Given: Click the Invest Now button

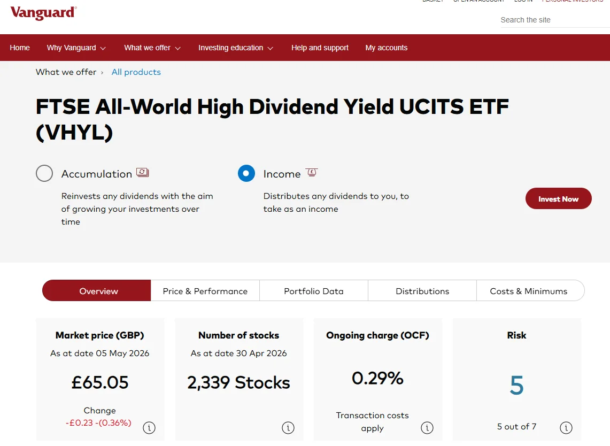Looking at the screenshot, I should (558, 199).
